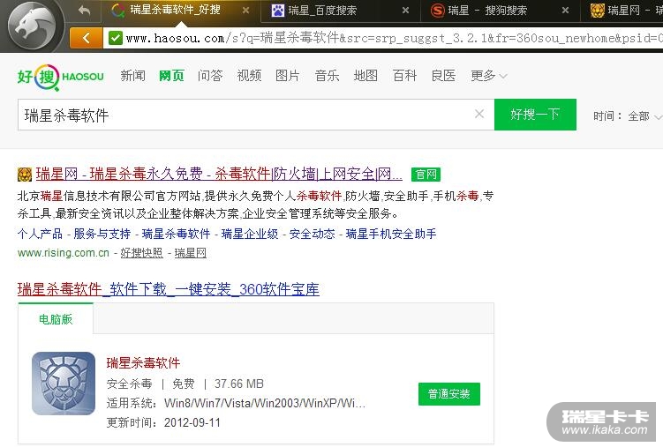Select the 电脑版 tab

56,319
